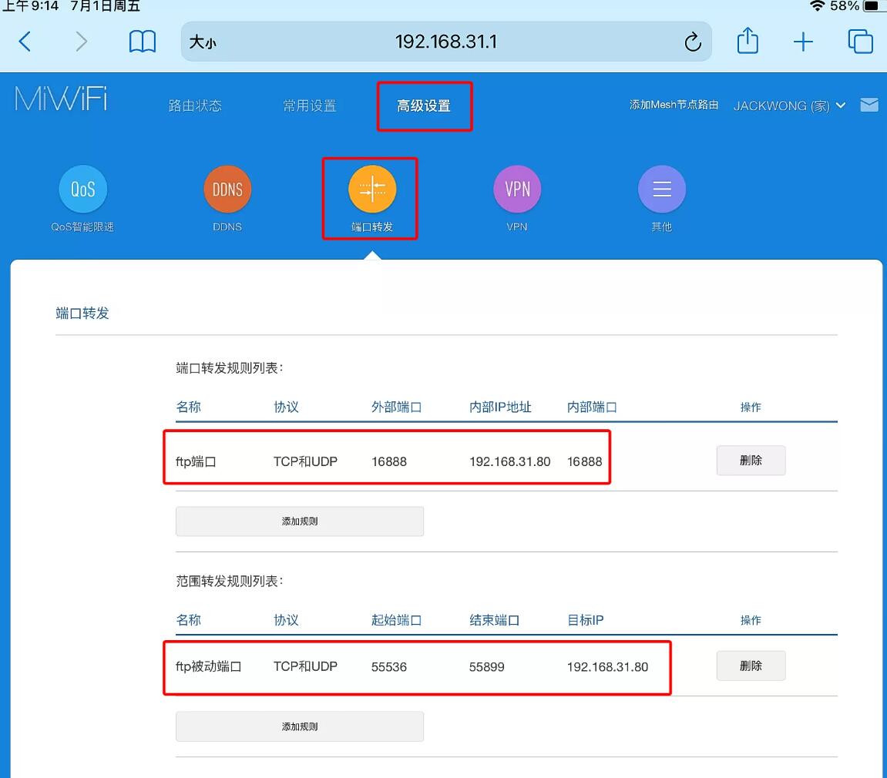Viewport: 887px width, 778px height.
Task: Open the 其他 settings icon
Action: click(x=661, y=189)
